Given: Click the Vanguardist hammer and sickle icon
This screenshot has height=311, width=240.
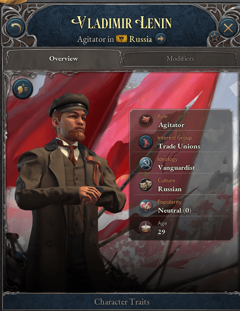Looking at the screenshot, I should (x=145, y=164).
